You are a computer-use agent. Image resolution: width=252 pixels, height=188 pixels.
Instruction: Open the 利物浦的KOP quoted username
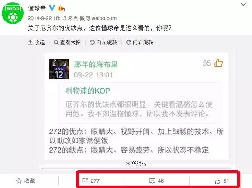click(x=88, y=91)
